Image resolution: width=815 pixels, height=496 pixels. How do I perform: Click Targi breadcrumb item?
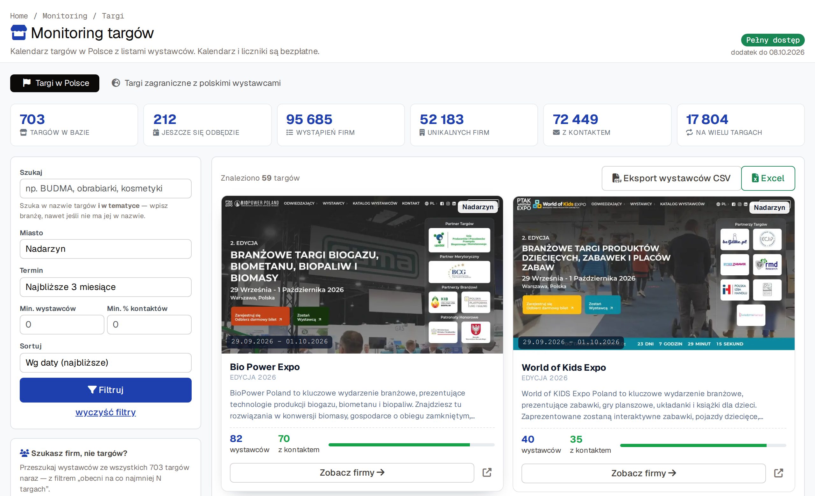(x=113, y=16)
